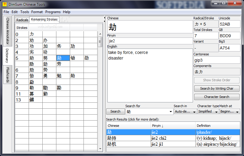This screenshot has width=244, height=156.
Task: Select character 劳 in the table
Action: coord(63,64)
